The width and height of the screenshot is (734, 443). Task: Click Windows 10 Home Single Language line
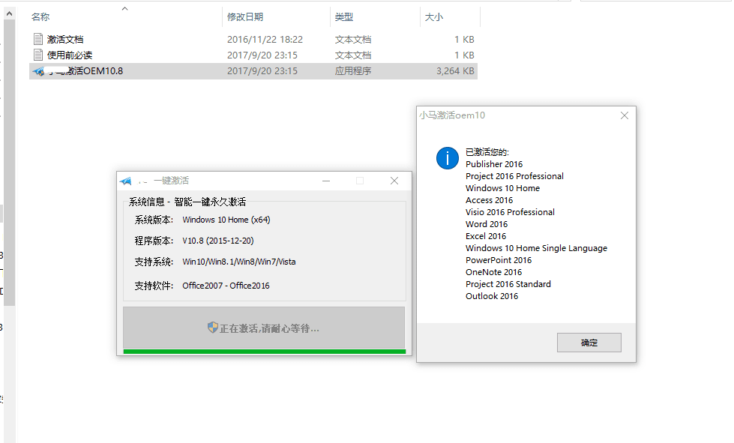536,248
